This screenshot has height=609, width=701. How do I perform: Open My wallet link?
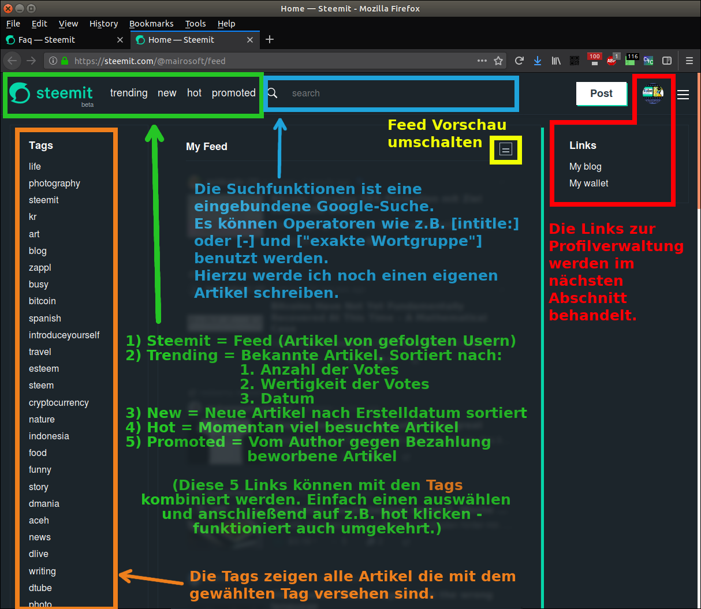tap(589, 183)
